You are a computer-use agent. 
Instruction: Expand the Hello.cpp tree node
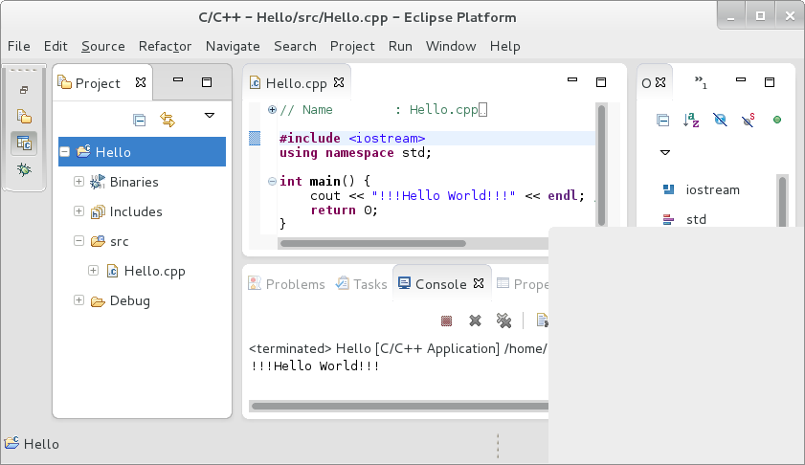point(93,271)
